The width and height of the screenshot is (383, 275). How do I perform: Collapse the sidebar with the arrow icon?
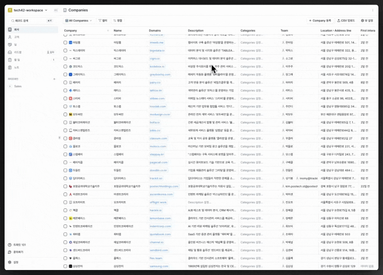coord(56,10)
